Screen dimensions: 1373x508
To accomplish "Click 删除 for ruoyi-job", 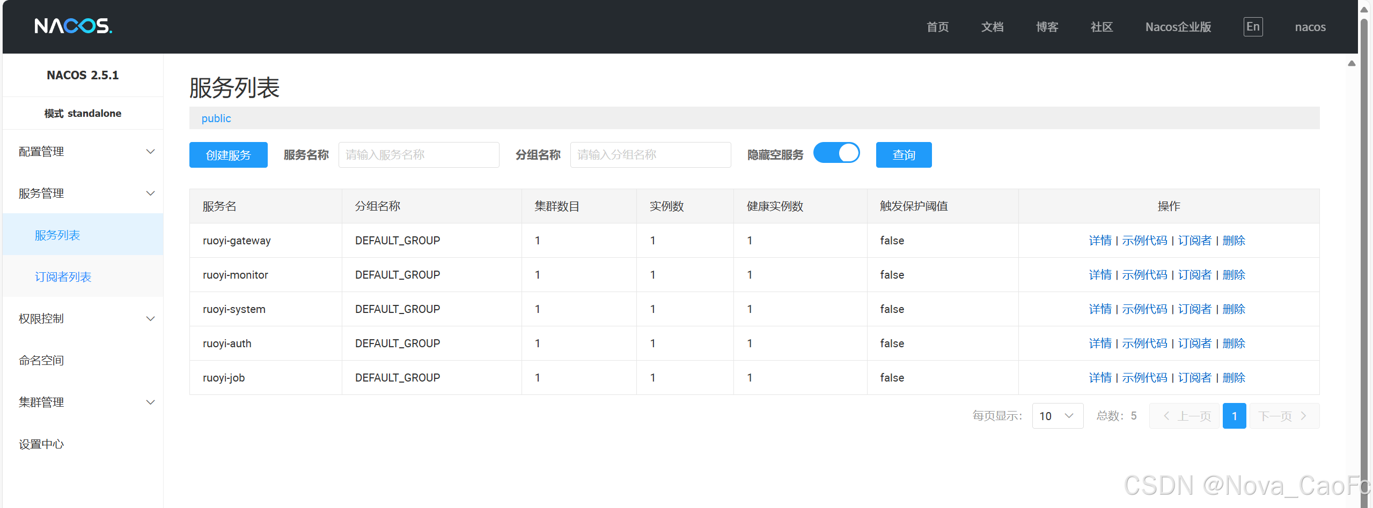I will click(1234, 378).
